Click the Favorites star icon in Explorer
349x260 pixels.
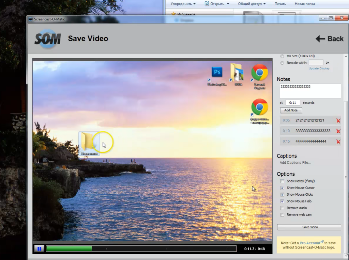tap(173, 14)
